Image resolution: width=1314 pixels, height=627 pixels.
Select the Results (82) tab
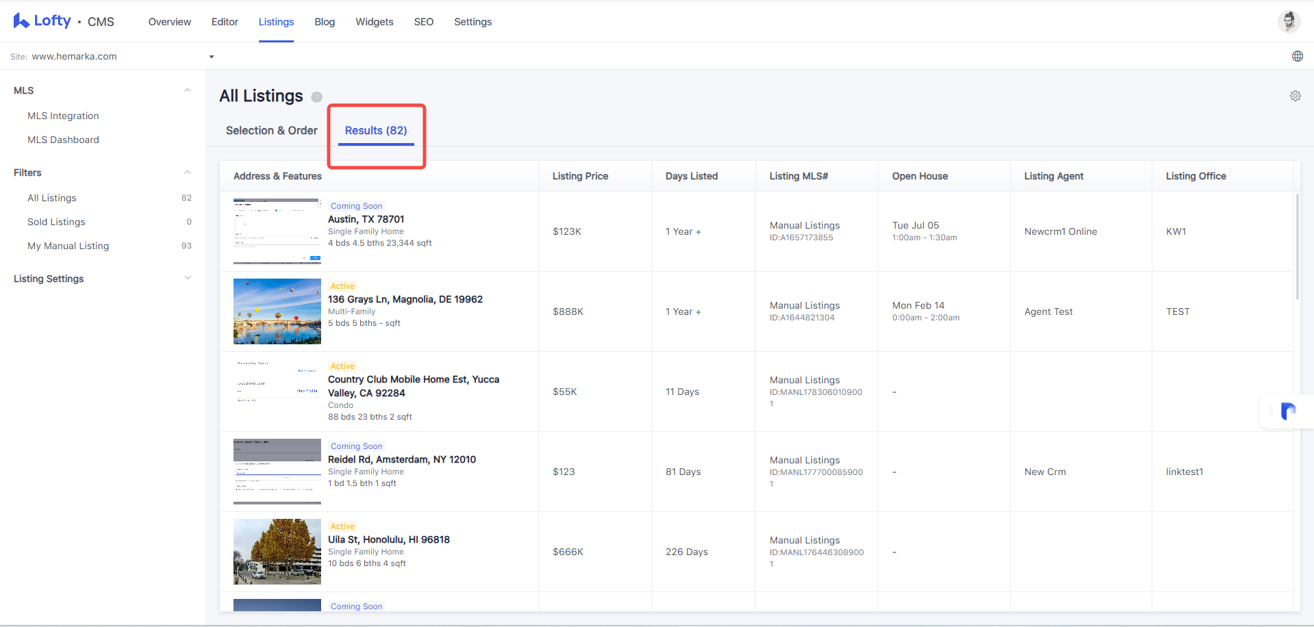(x=376, y=131)
